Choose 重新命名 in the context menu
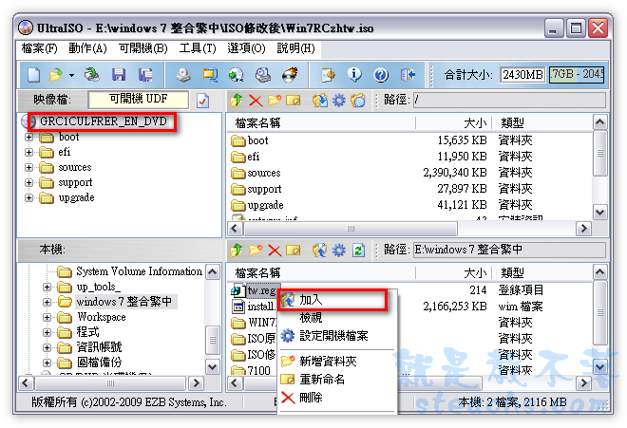 336,380
